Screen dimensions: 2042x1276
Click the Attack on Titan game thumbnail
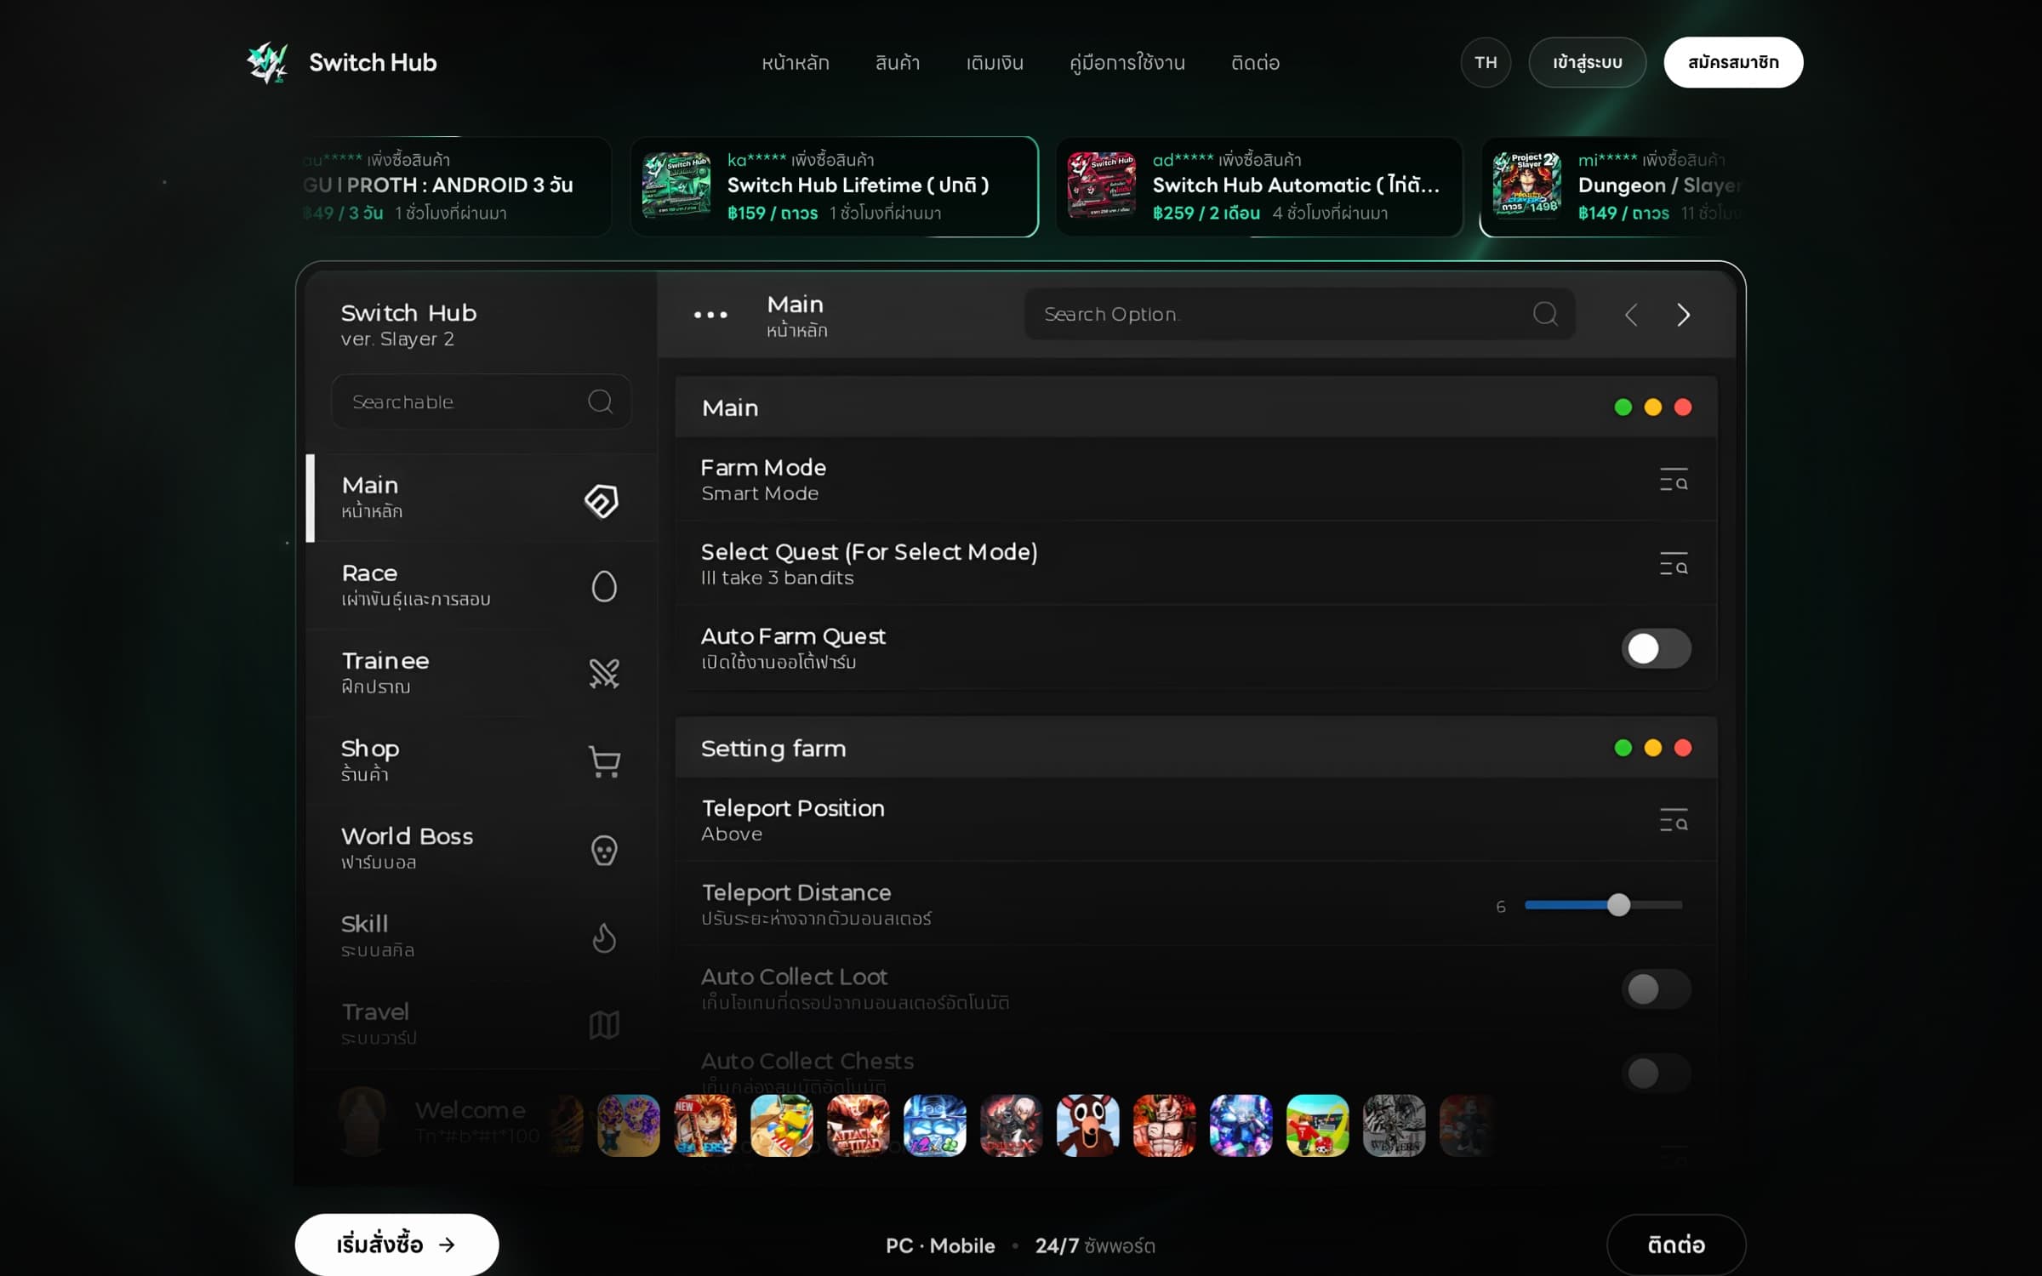click(x=858, y=1125)
